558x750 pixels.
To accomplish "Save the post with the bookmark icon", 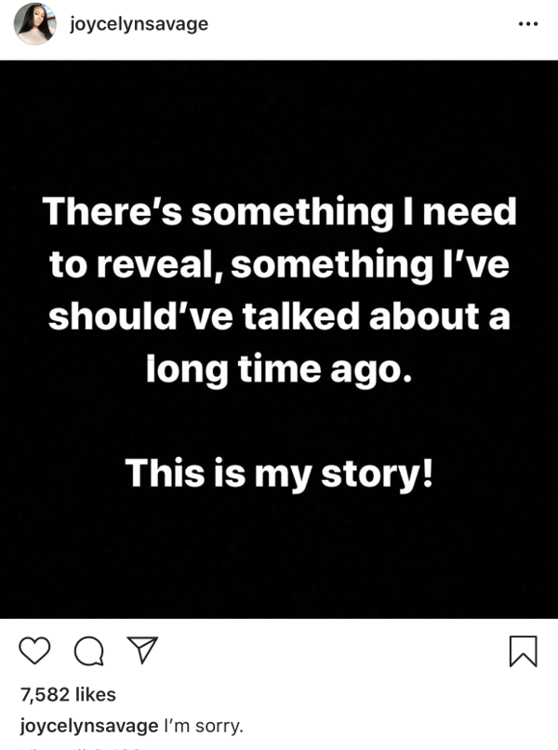I will pyautogui.click(x=524, y=651).
